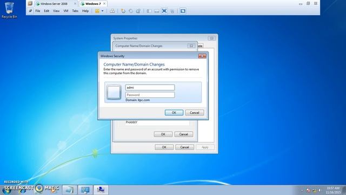Screen dimensions: 346x195
Task: Click the user picture tile
Action: [x=114, y=92]
